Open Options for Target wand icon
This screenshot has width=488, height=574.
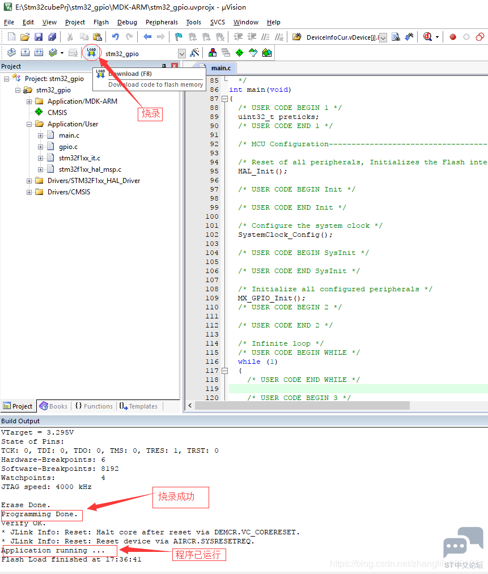click(195, 53)
